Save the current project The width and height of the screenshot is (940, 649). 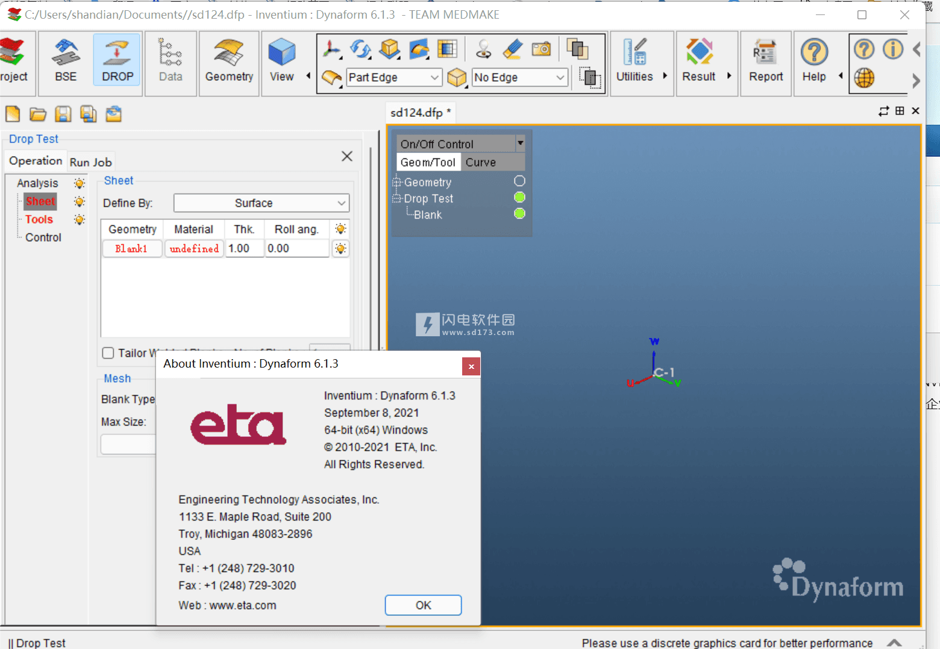63,114
